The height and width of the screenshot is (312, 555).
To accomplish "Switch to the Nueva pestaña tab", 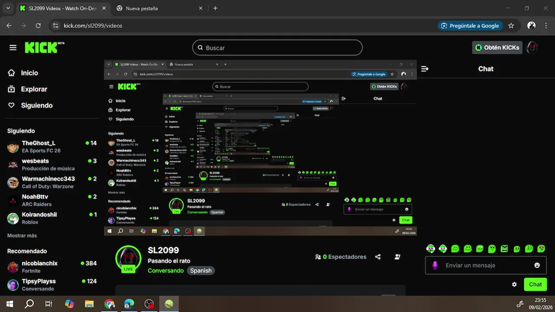I will [159, 8].
